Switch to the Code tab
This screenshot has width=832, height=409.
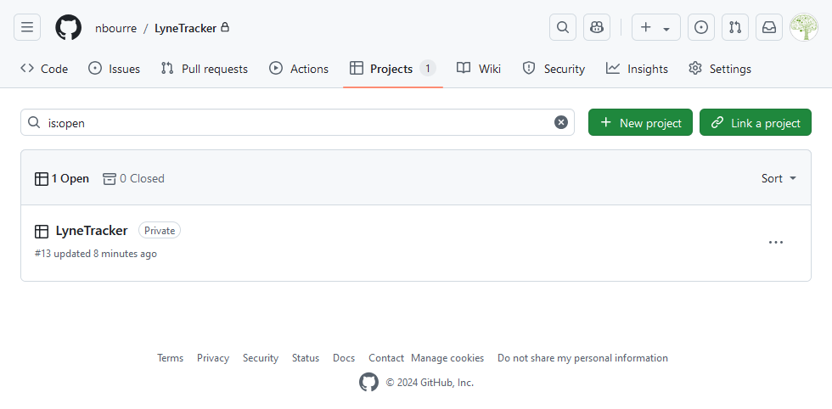pos(44,69)
